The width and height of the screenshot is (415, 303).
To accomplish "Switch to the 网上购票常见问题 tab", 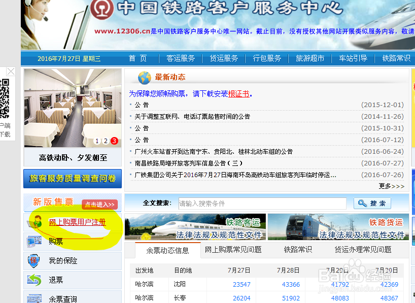I will (233, 250).
